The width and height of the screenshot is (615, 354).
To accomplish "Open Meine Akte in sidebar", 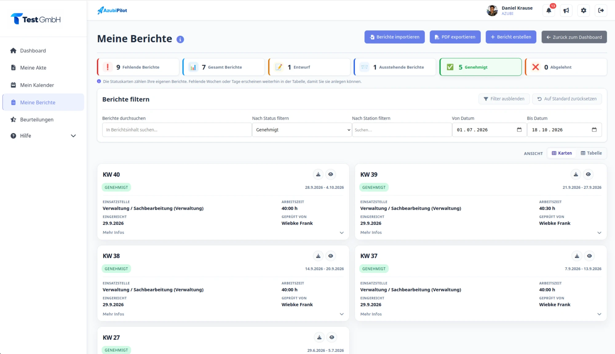I will [x=43, y=68].
